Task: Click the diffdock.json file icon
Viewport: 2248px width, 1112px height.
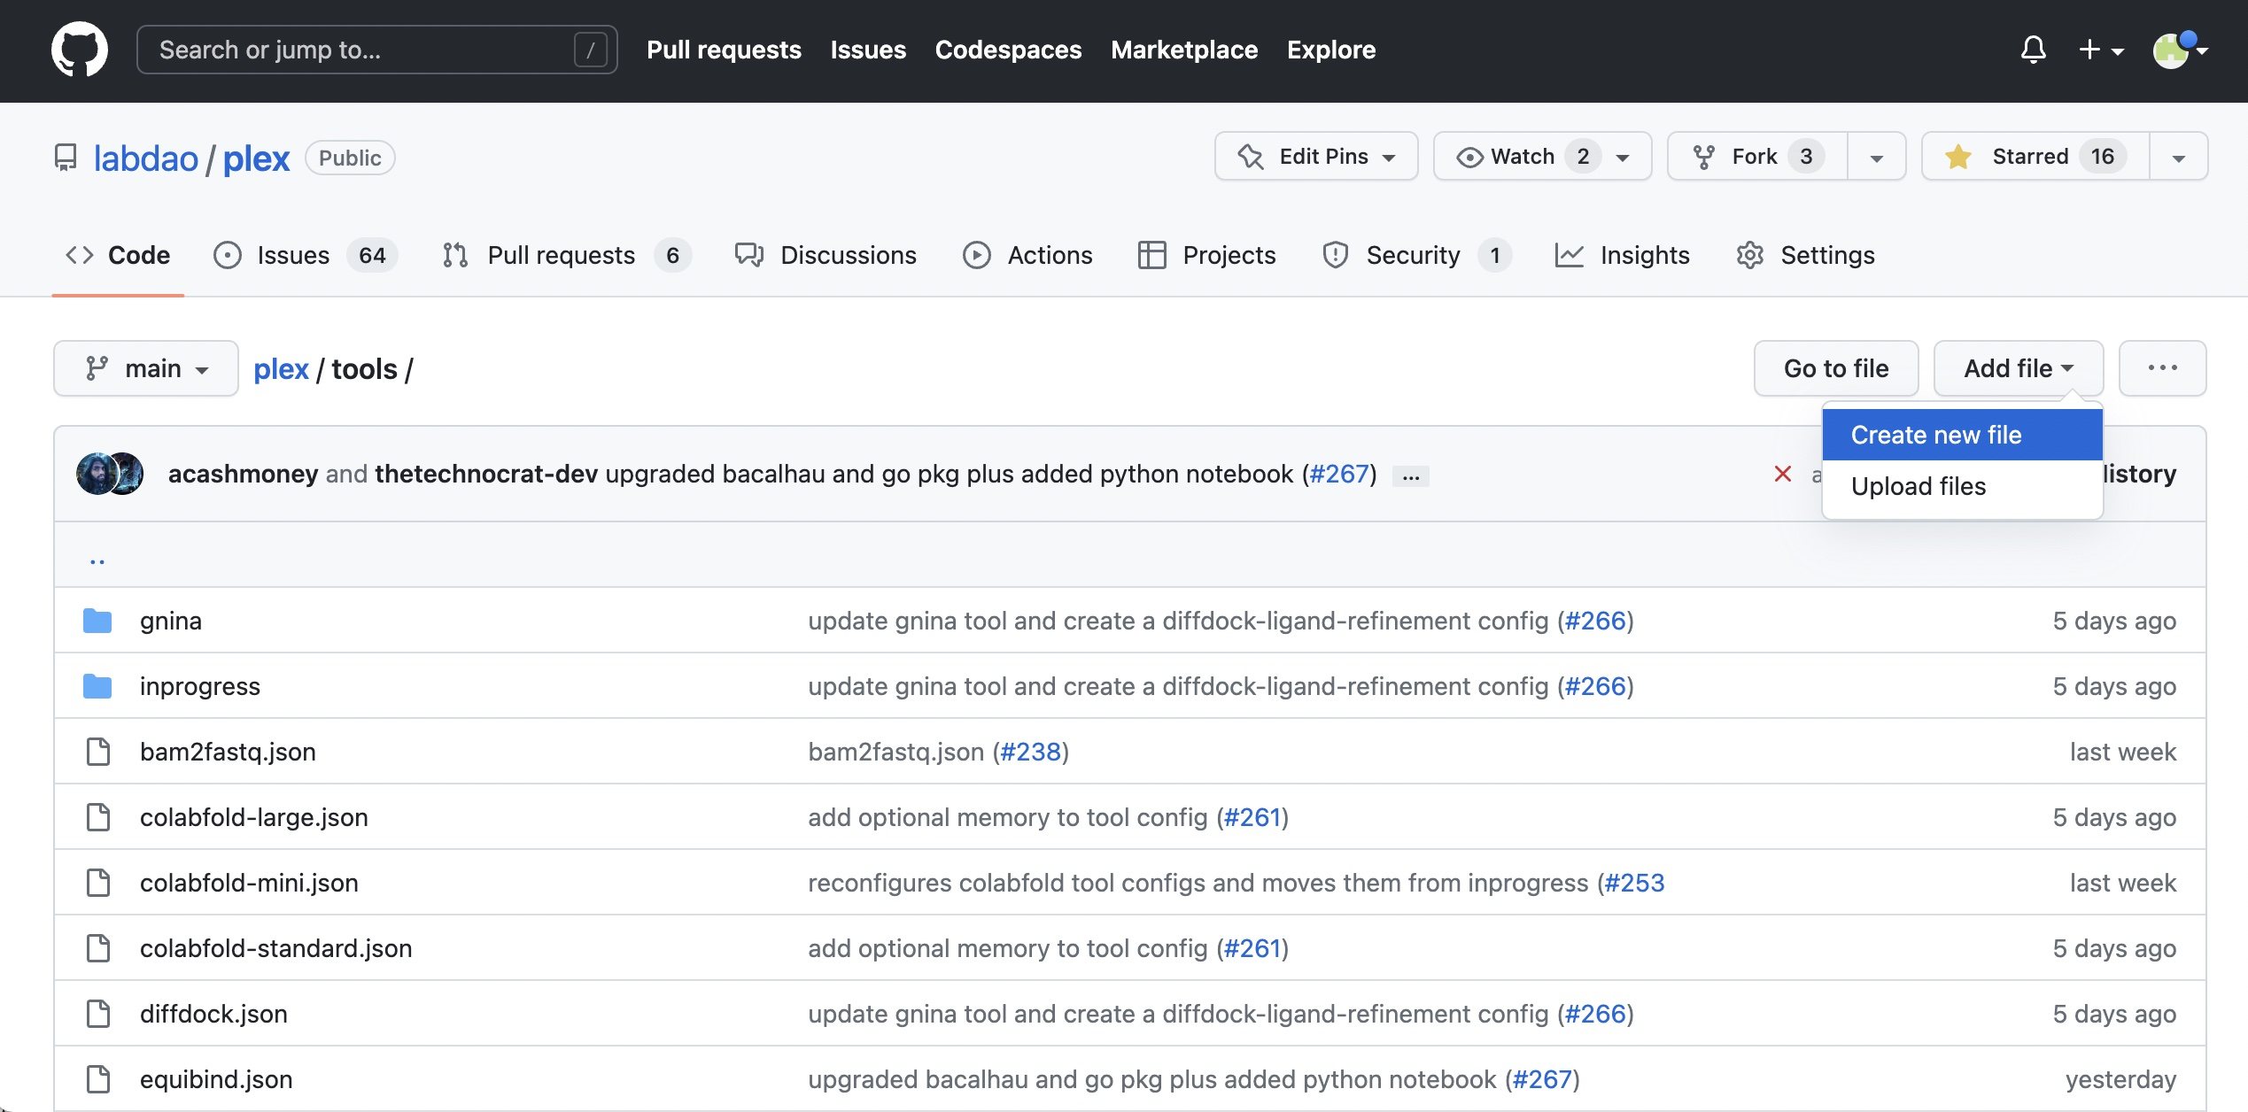Action: (98, 1014)
